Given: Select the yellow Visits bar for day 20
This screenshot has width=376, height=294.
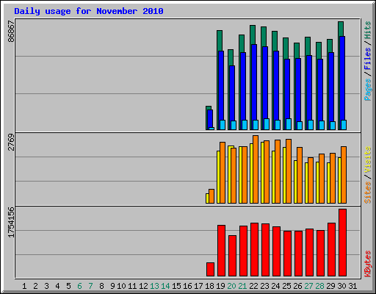Looking at the screenshot, I should [230, 175].
